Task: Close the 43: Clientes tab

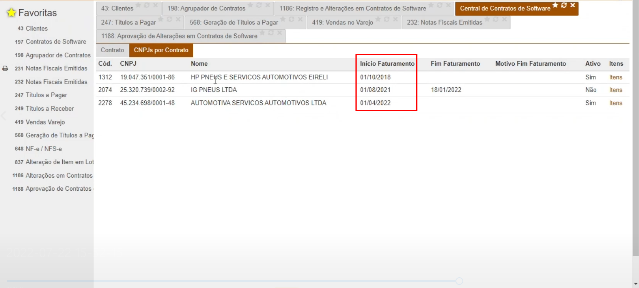Action: tap(155, 5)
